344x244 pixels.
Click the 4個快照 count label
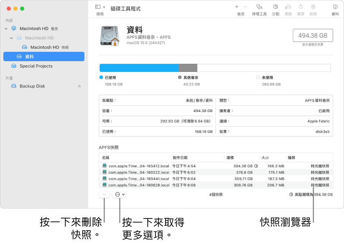[x=216, y=195]
